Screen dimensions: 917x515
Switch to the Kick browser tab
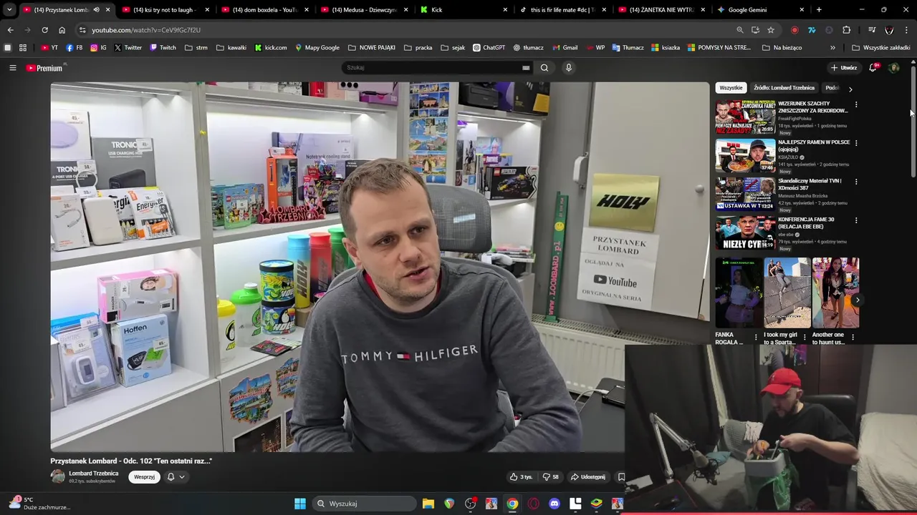(463, 10)
